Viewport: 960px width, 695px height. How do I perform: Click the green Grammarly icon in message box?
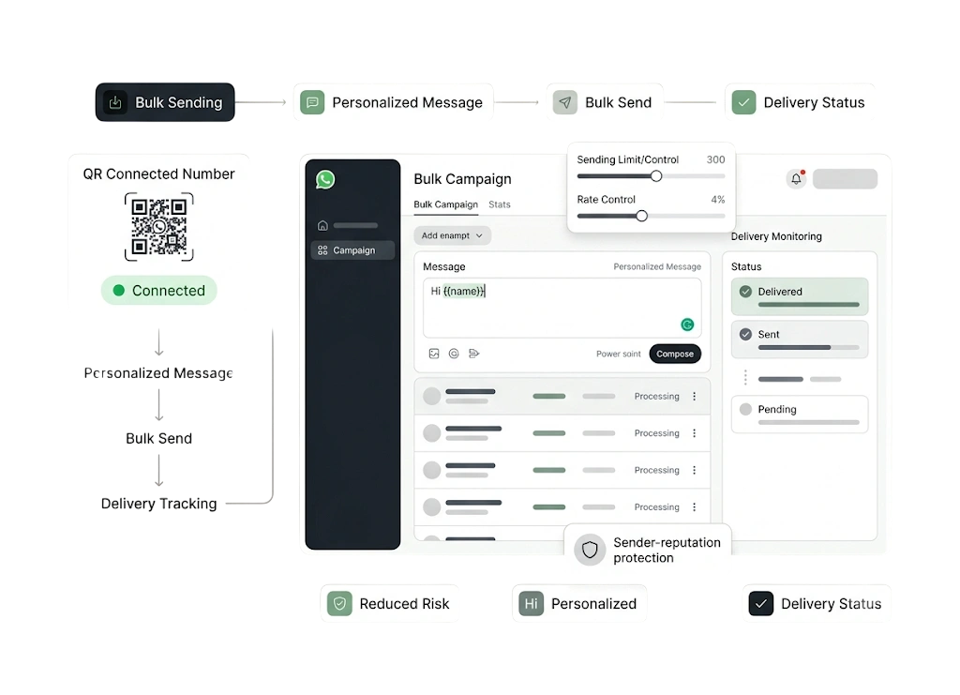pos(687,325)
